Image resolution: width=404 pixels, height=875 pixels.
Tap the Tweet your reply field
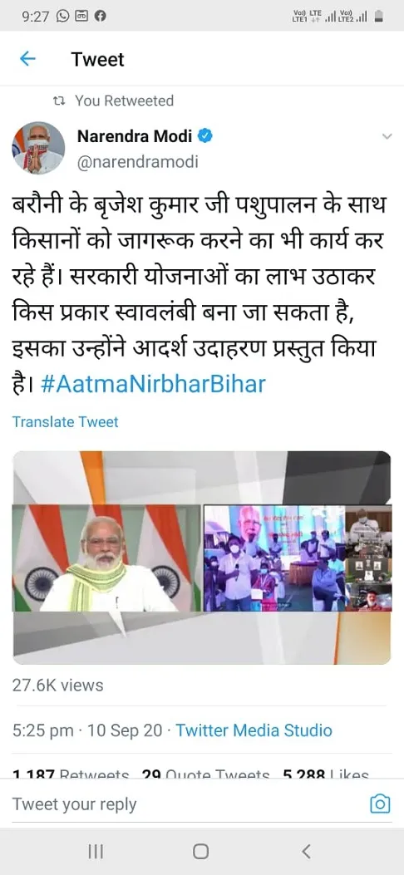(x=74, y=804)
